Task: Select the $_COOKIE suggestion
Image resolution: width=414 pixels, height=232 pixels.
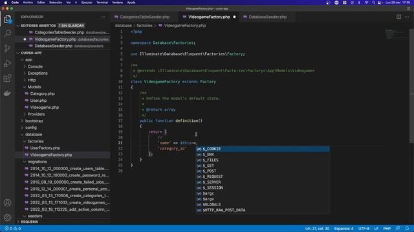Action: 263,149
